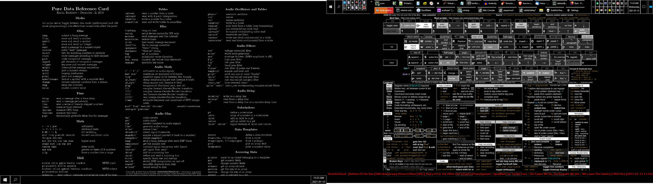Switch to the 'scren' taskbar window
Viewport: 653px width, 184px height.
click(383, 3)
